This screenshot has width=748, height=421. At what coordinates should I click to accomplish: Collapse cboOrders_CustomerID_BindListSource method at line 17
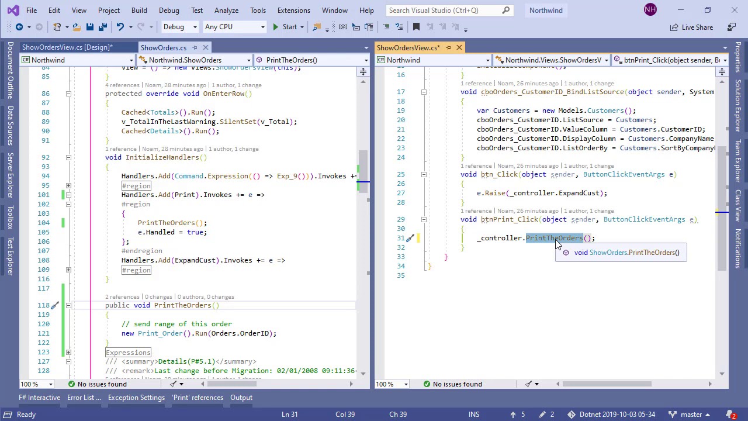click(x=424, y=92)
